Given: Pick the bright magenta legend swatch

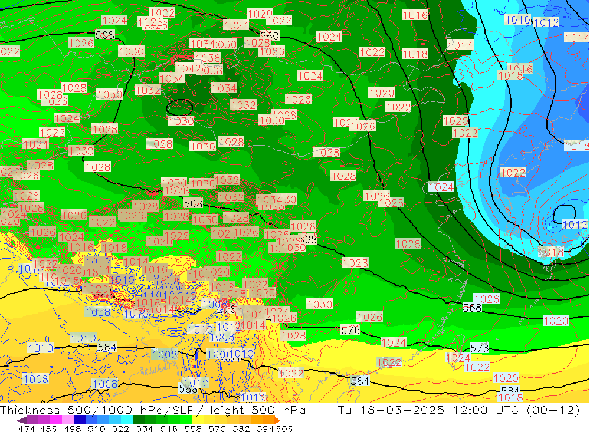Looking at the screenshot, I should click(55, 420).
